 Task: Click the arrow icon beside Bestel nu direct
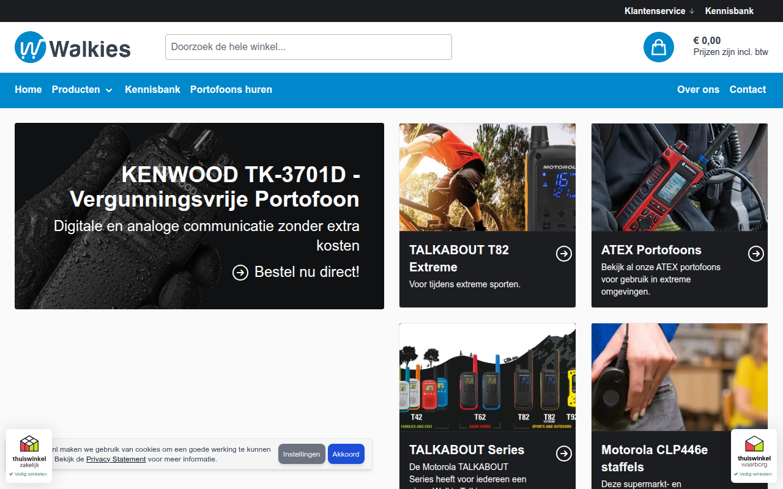[x=240, y=272]
